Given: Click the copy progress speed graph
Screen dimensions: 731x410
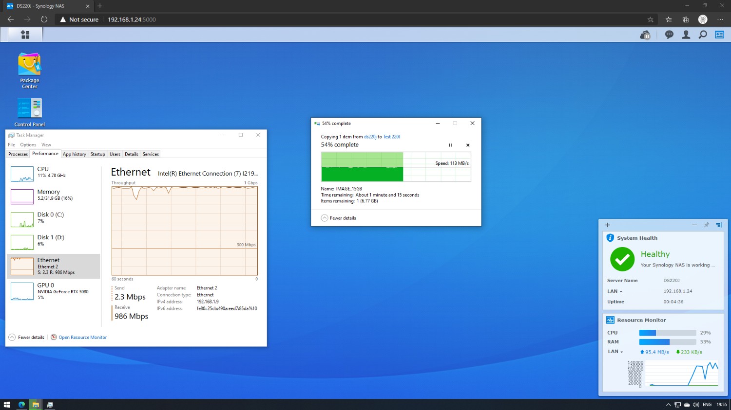Looking at the screenshot, I should (x=396, y=167).
